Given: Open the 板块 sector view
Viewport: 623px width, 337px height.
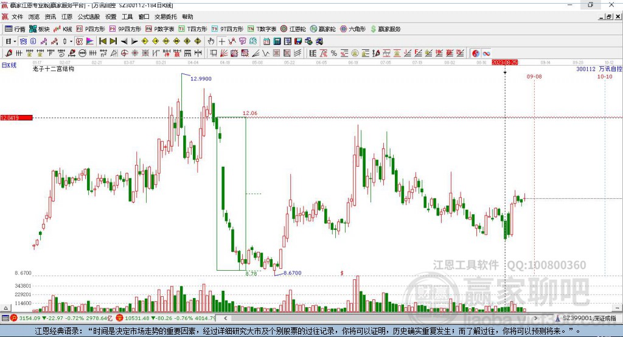Looking at the screenshot, I should [39, 29].
